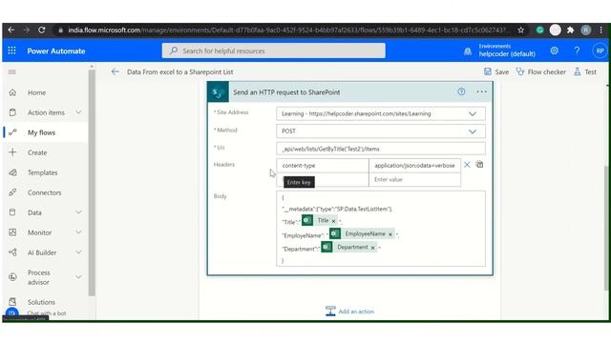The image size is (611, 343).
Task: Expand the Process advisor menu
Action: [78, 277]
